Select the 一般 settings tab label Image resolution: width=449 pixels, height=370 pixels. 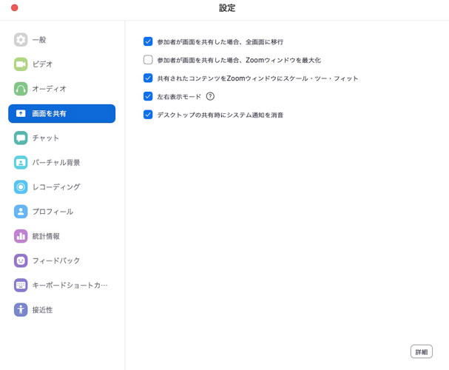click(x=39, y=39)
